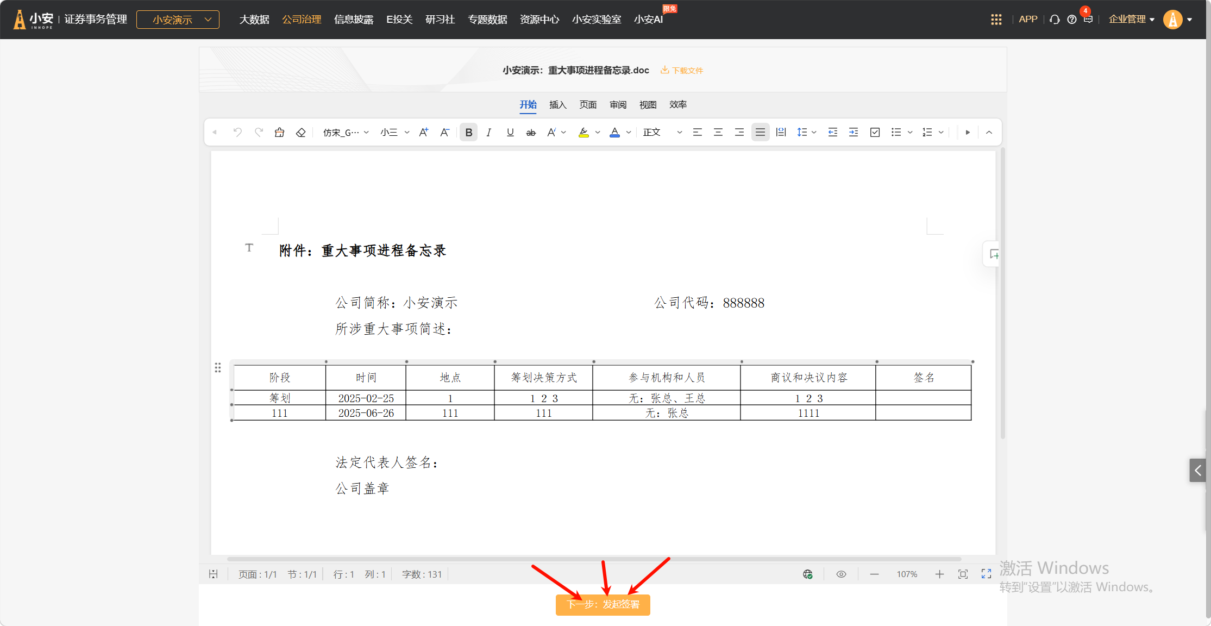Click center align icon

pos(718,132)
